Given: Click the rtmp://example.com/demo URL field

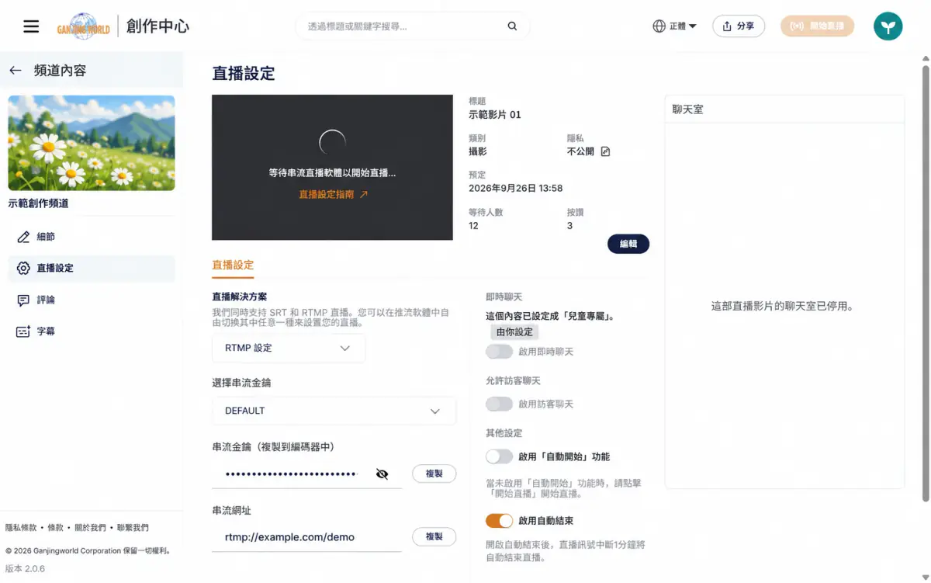Looking at the screenshot, I should pos(306,537).
